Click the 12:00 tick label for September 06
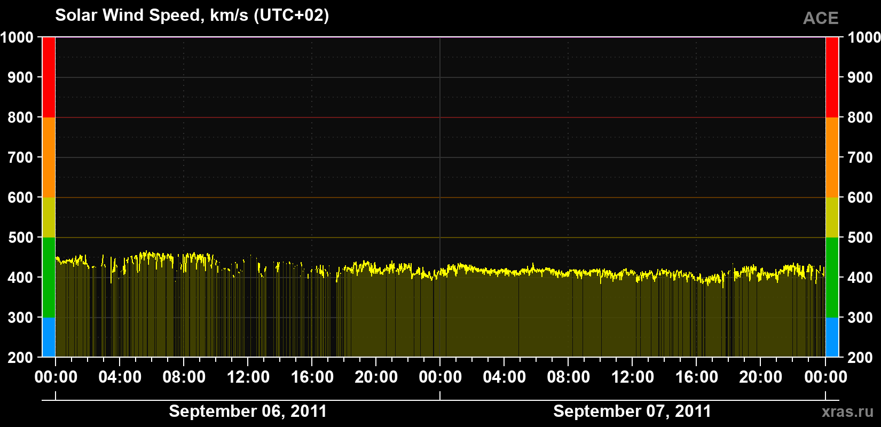 coord(248,377)
